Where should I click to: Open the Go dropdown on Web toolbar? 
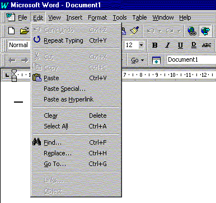137,60
